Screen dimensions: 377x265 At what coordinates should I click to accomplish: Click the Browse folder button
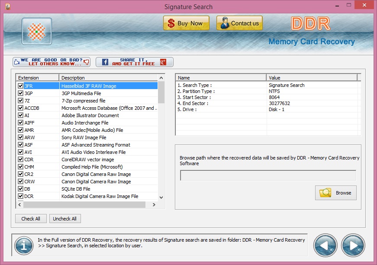click(336, 193)
